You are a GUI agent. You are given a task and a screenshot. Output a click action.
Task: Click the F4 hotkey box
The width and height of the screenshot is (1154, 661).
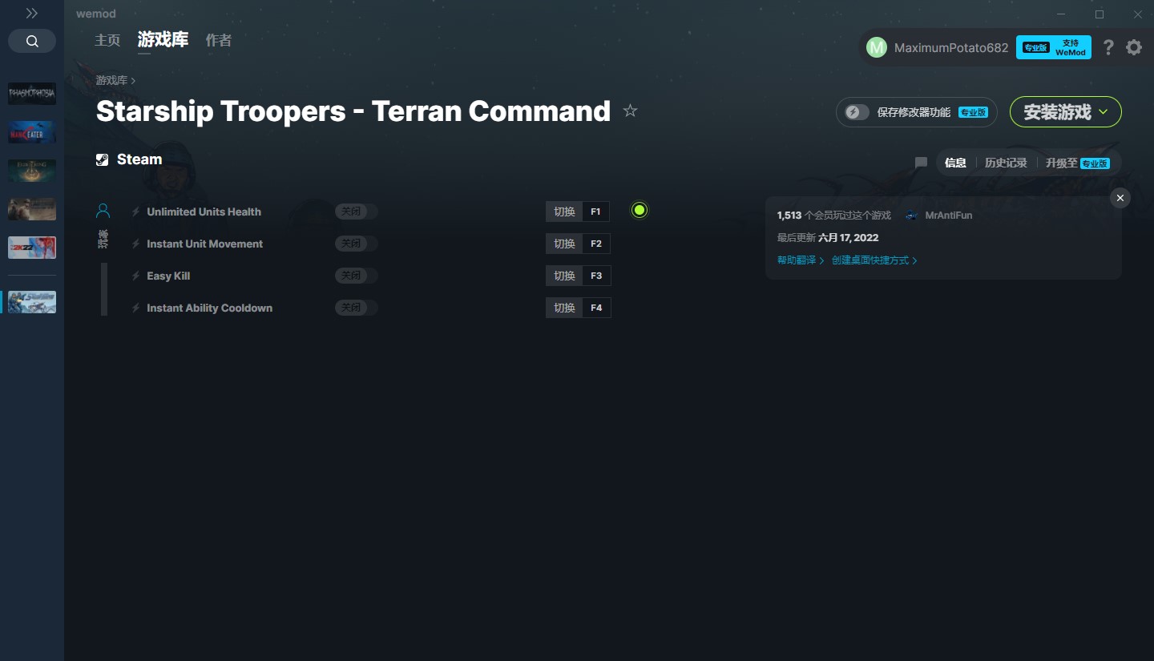[595, 308]
